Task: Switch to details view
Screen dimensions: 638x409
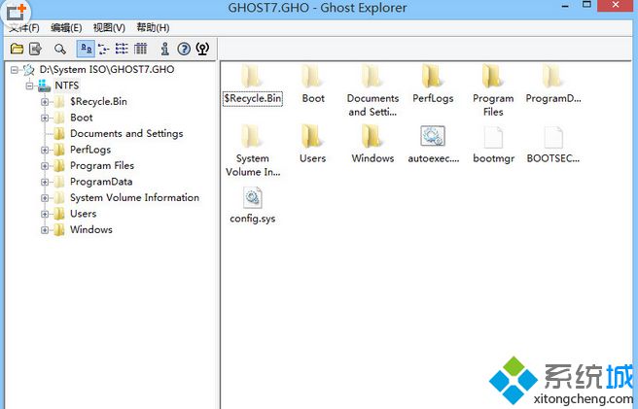Action: 140,49
